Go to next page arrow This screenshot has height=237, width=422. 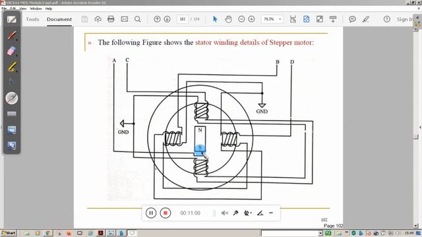tap(167, 19)
